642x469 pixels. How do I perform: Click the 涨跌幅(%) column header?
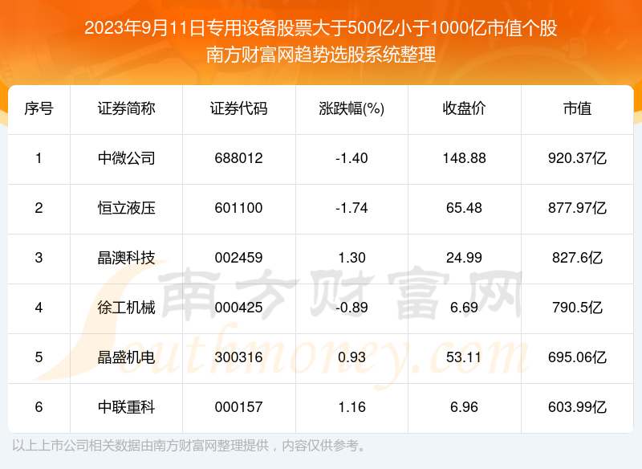click(351, 109)
